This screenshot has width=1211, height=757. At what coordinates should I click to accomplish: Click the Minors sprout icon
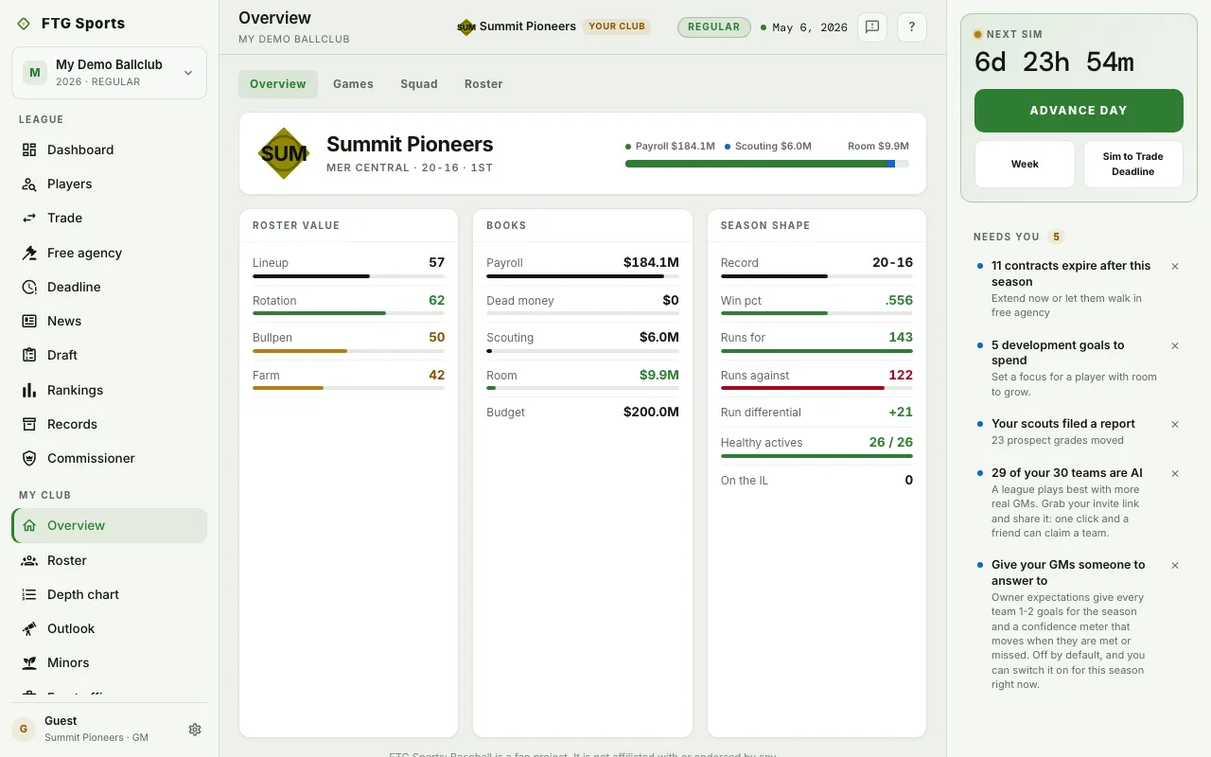pos(29,662)
